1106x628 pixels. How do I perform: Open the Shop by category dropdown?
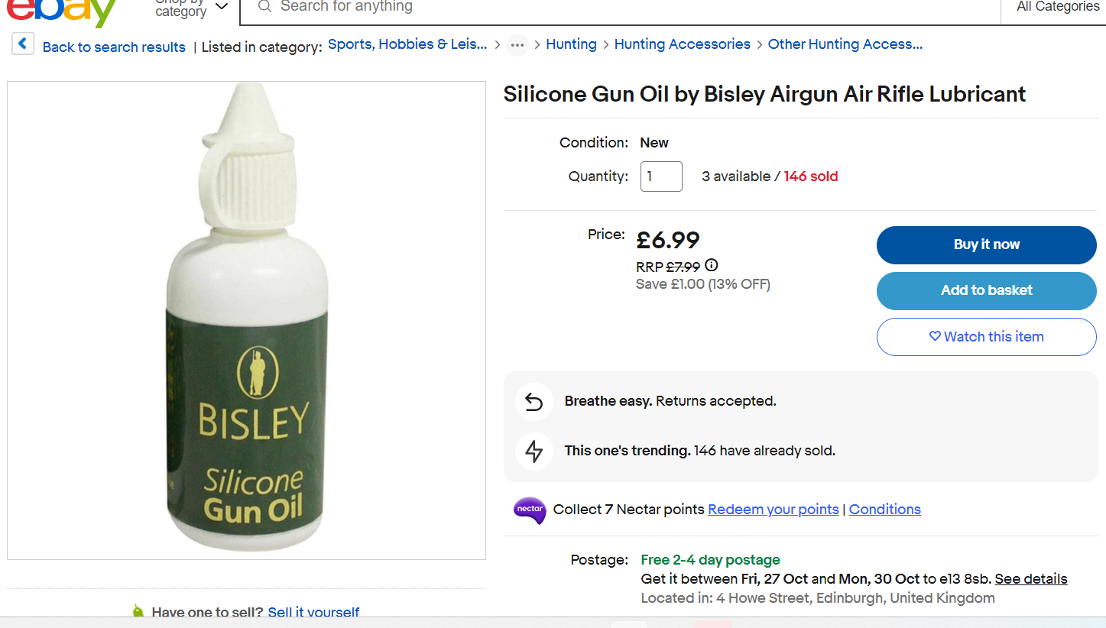tap(190, 8)
